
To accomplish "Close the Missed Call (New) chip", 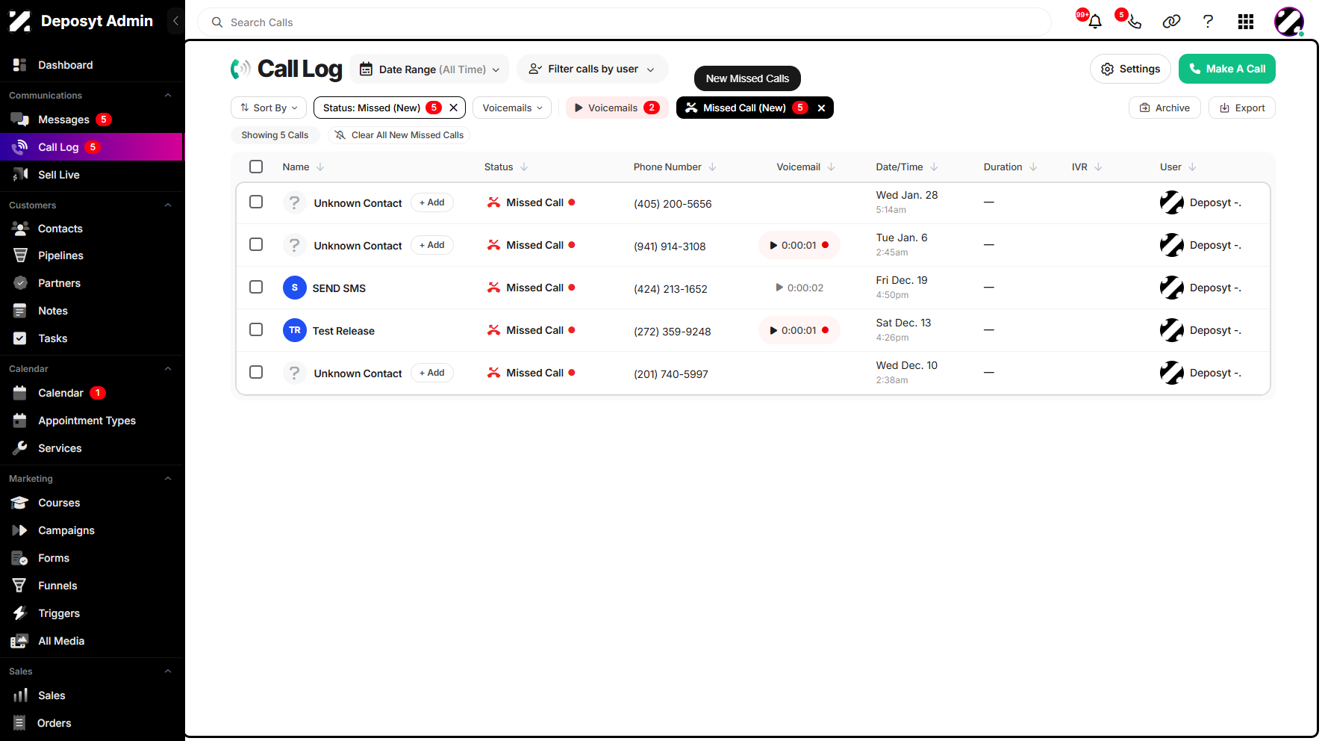I will click(821, 108).
